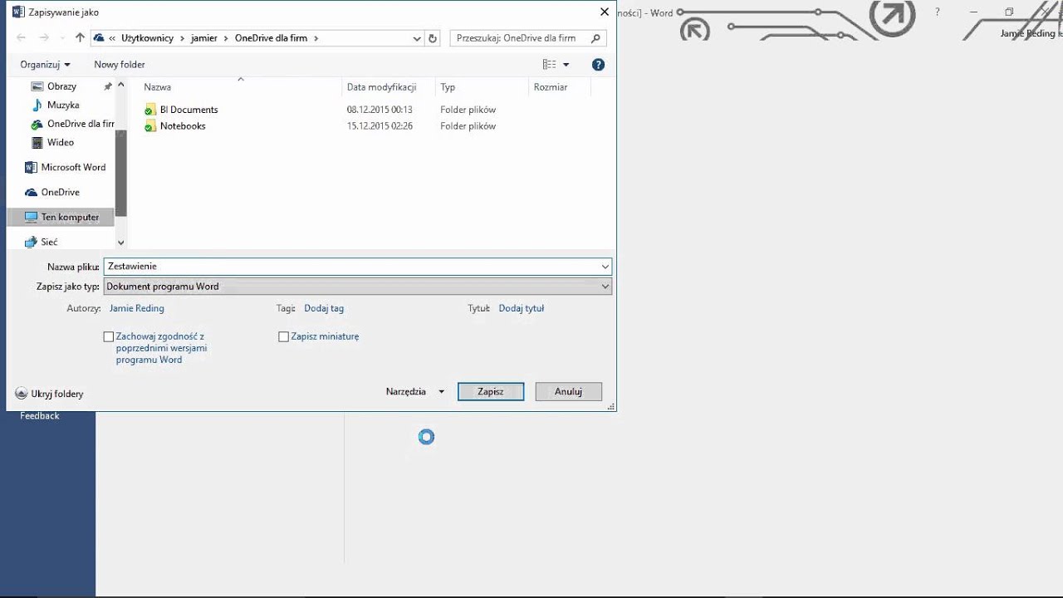1063x598 pixels.
Task: Open the Organizuj menu
Action: (45, 65)
